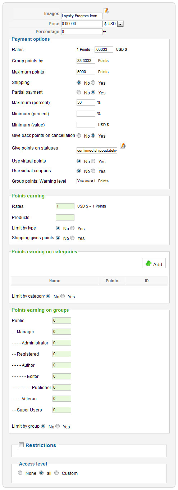The width and height of the screenshot is (178, 490).
Task: Set Access level to Custom
Action: [x=56, y=473]
